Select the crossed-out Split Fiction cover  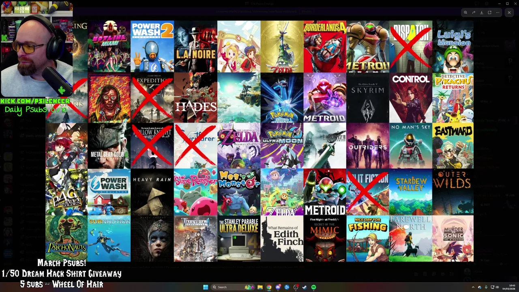pyautogui.click(x=368, y=192)
